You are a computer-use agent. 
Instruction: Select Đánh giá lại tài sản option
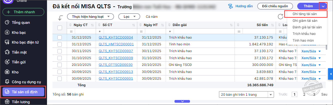(x=307, y=27)
